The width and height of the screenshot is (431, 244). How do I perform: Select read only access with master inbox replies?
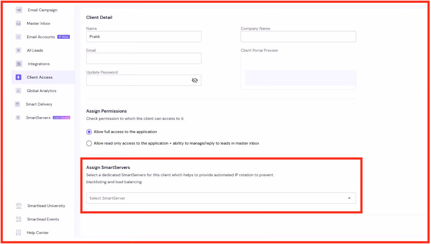click(89, 143)
